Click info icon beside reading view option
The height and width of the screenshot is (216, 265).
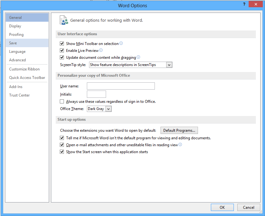pos(180,145)
